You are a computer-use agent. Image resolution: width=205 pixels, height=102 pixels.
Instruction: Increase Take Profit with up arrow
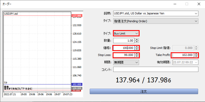pos(196,54)
